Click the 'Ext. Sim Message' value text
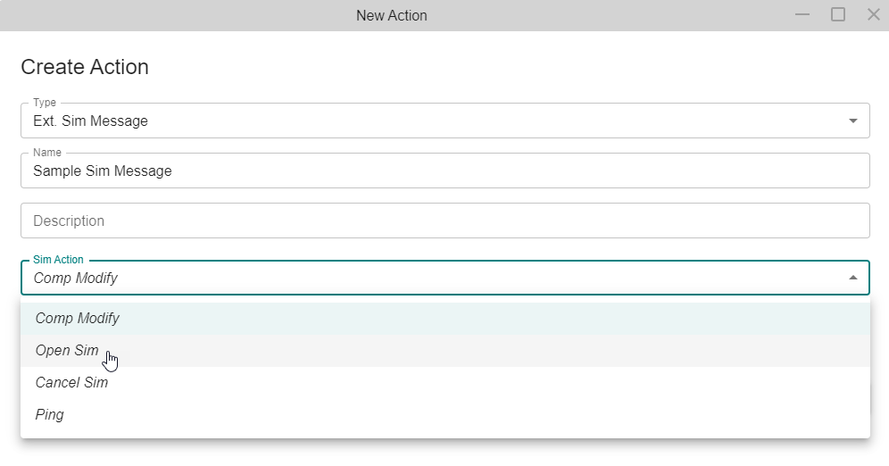This screenshot has width=889, height=466. pos(90,121)
